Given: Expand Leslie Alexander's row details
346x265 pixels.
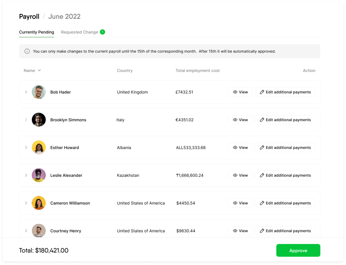Looking at the screenshot, I should pos(26,175).
